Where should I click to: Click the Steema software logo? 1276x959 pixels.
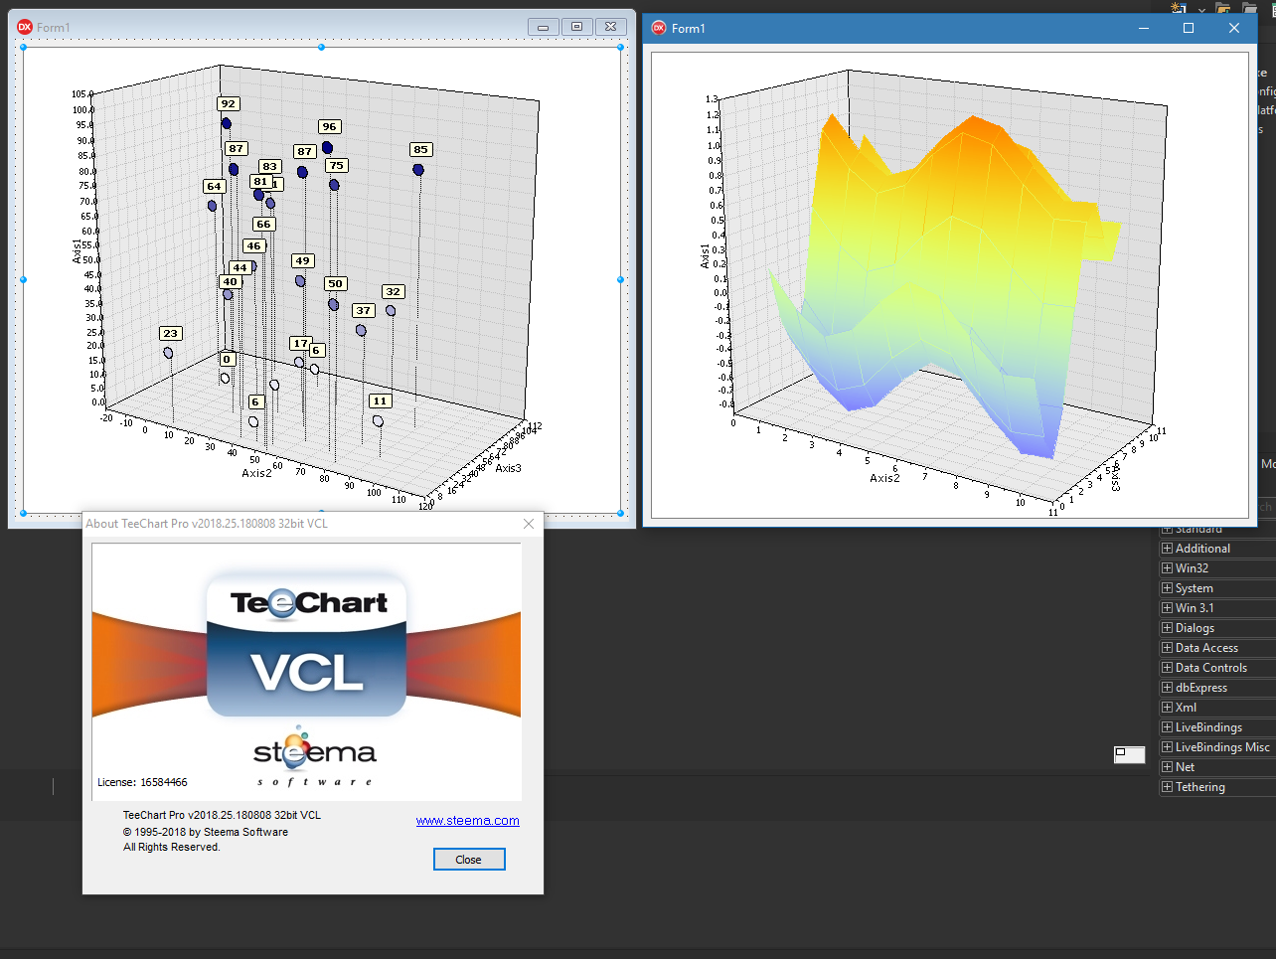(x=314, y=756)
